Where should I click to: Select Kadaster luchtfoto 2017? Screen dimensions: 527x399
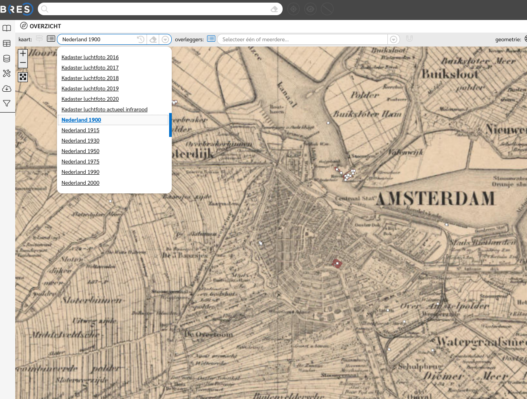(90, 68)
